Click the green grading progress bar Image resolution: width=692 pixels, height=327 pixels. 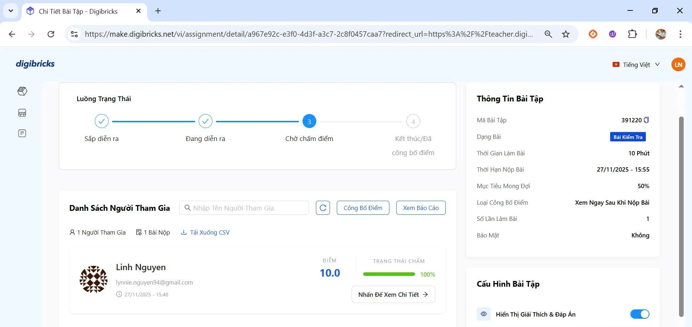389,274
